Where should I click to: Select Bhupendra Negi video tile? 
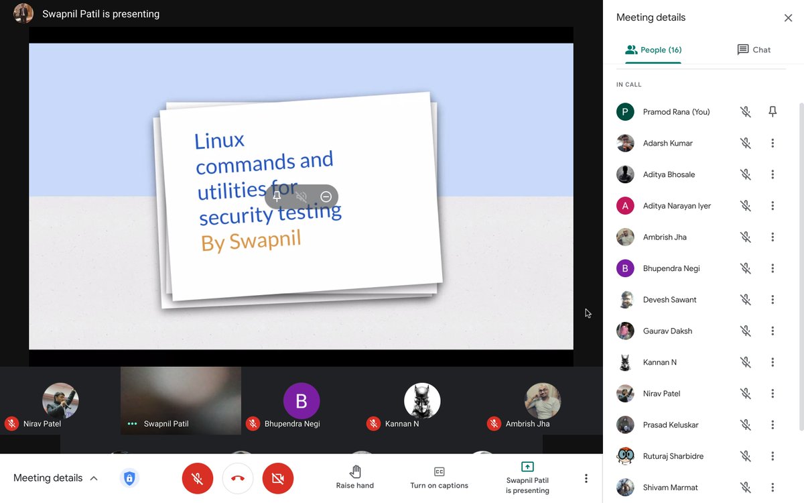[301, 401]
